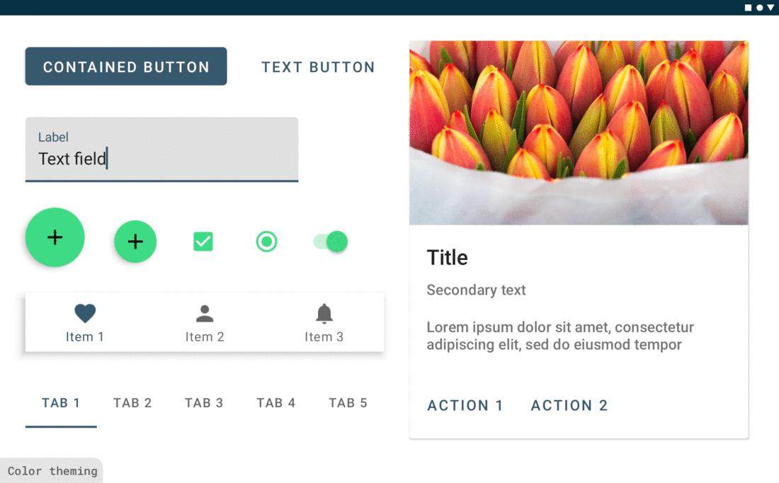Select the heart icon for Item 1
Image resolution: width=779 pixels, height=483 pixels.
tap(85, 313)
